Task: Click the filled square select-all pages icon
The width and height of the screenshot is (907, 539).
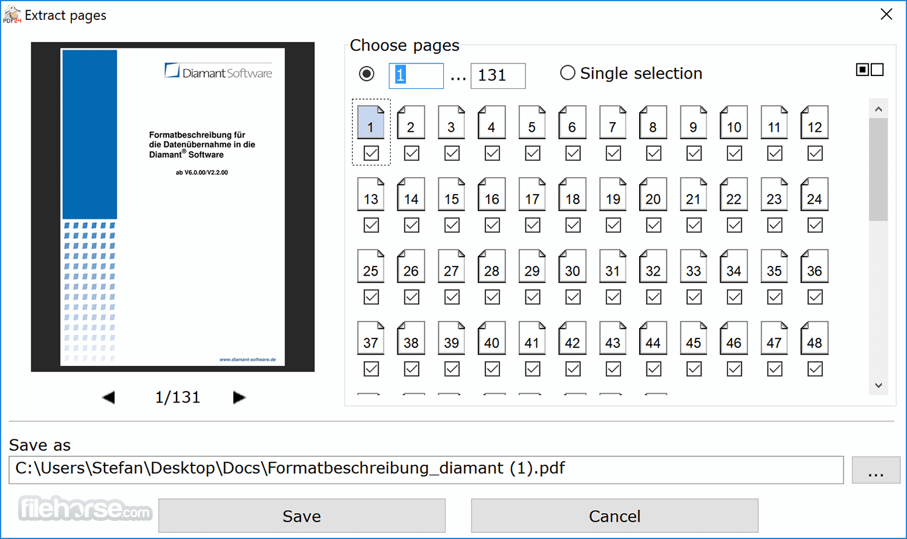Action: click(x=863, y=69)
